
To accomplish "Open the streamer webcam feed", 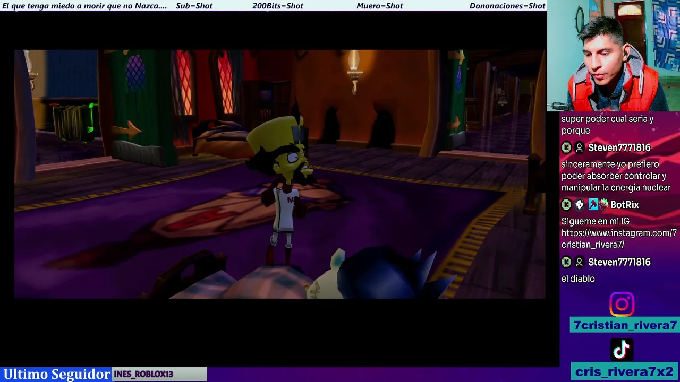I will (x=614, y=56).
